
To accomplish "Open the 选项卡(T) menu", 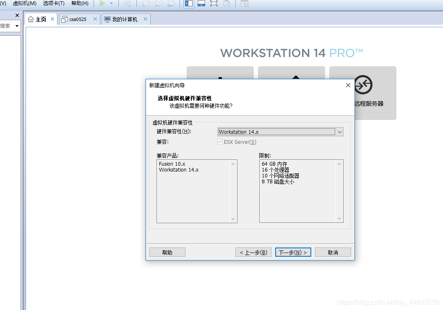I will coord(54,3).
